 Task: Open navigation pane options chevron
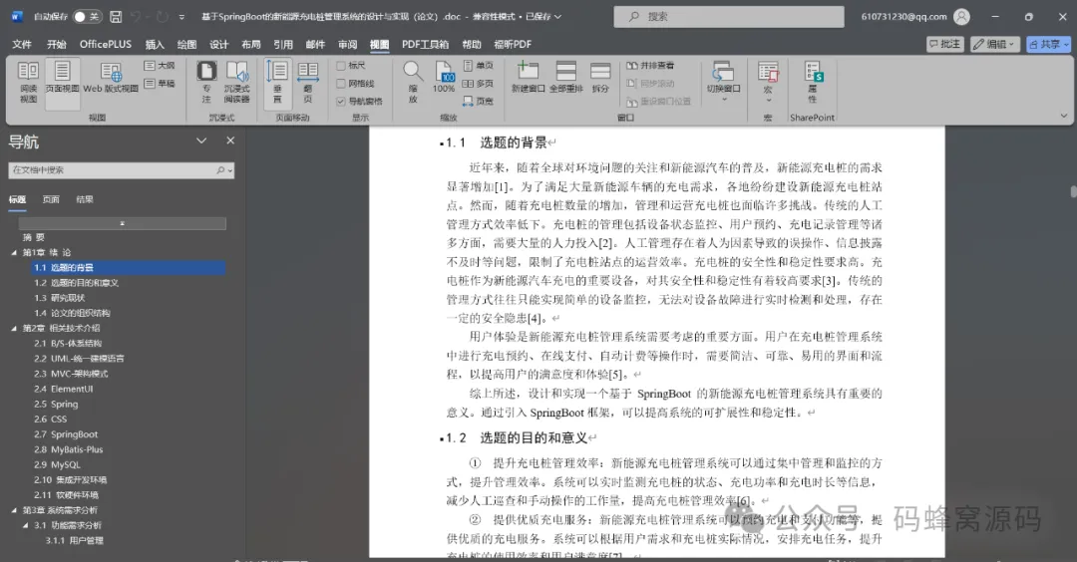pyautogui.click(x=201, y=140)
